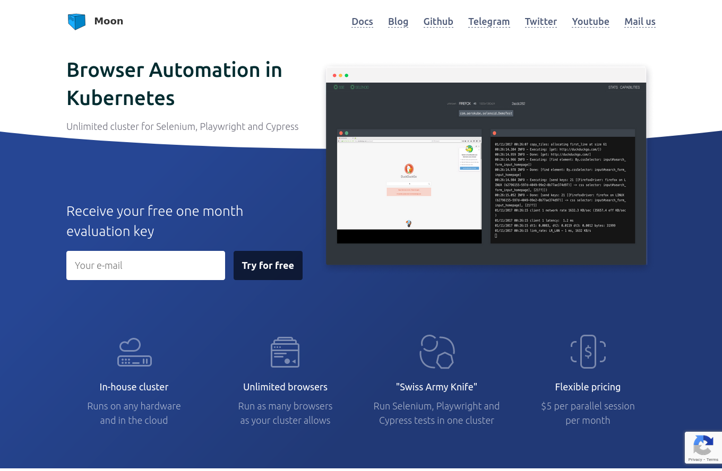Click the free one month evaluation key text
Screen dimensions: 722x471
[x=154, y=221]
